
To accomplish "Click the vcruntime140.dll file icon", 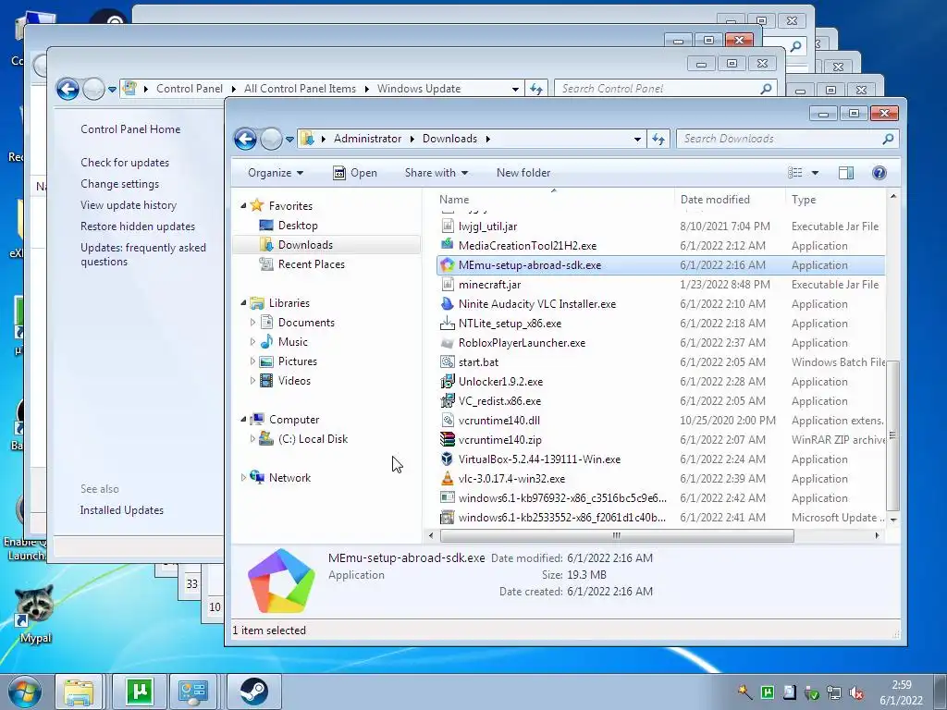I will [447, 421].
